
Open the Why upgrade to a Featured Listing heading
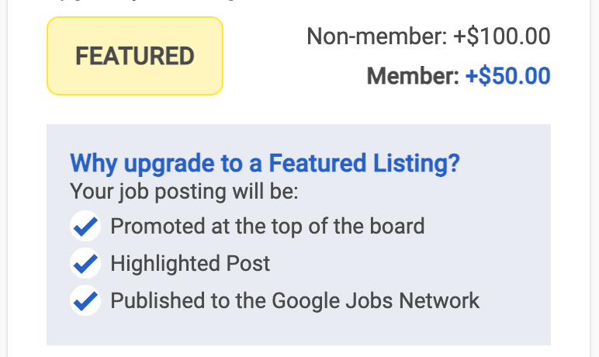[x=265, y=164]
